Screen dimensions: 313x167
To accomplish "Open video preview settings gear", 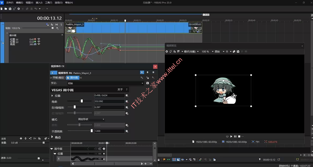I will [167, 52].
